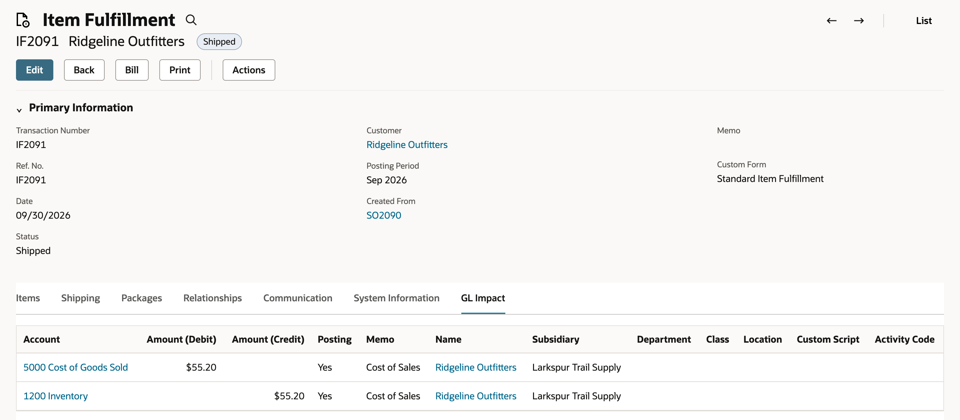Screen dimensions: 960x420
Task: Select the Standard Item Fulfillment form value
Action: [770, 179]
